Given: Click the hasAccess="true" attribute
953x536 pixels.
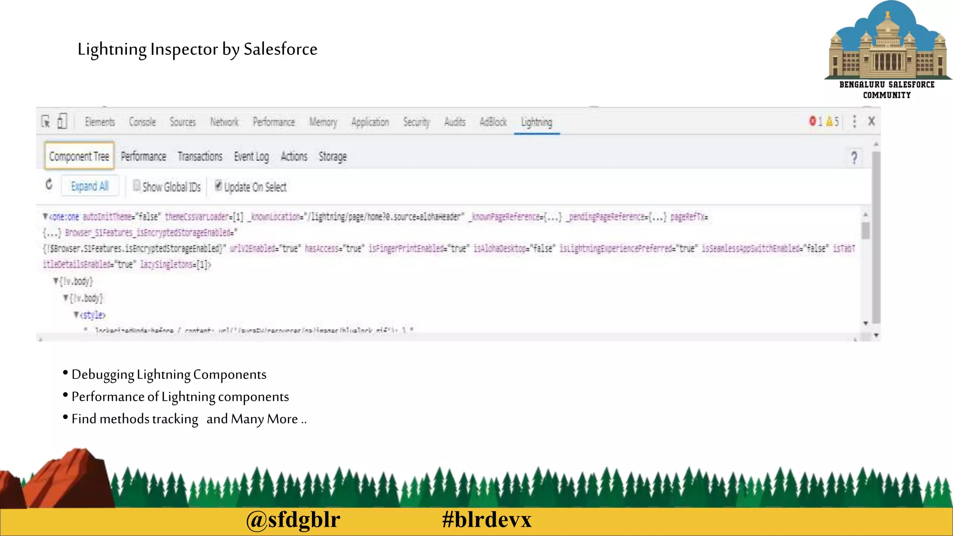Looking at the screenshot, I should (334, 248).
